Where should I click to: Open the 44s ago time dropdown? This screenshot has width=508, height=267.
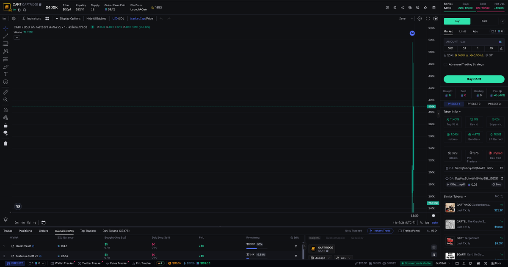click(320, 258)
